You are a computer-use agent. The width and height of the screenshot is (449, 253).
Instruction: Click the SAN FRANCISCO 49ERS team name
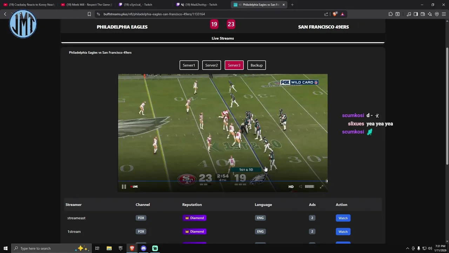323,27
